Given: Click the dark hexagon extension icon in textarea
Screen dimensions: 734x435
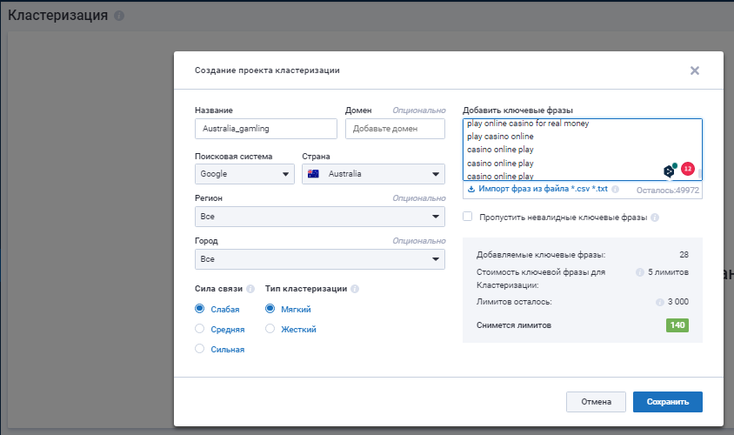Looking at the screenshot, I should click(670, 171).
